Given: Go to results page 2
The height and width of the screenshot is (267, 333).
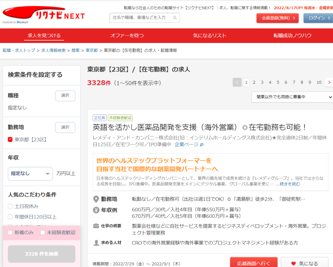Looking at the screenshot, I should pyautogui.click(x=254, y=82).
